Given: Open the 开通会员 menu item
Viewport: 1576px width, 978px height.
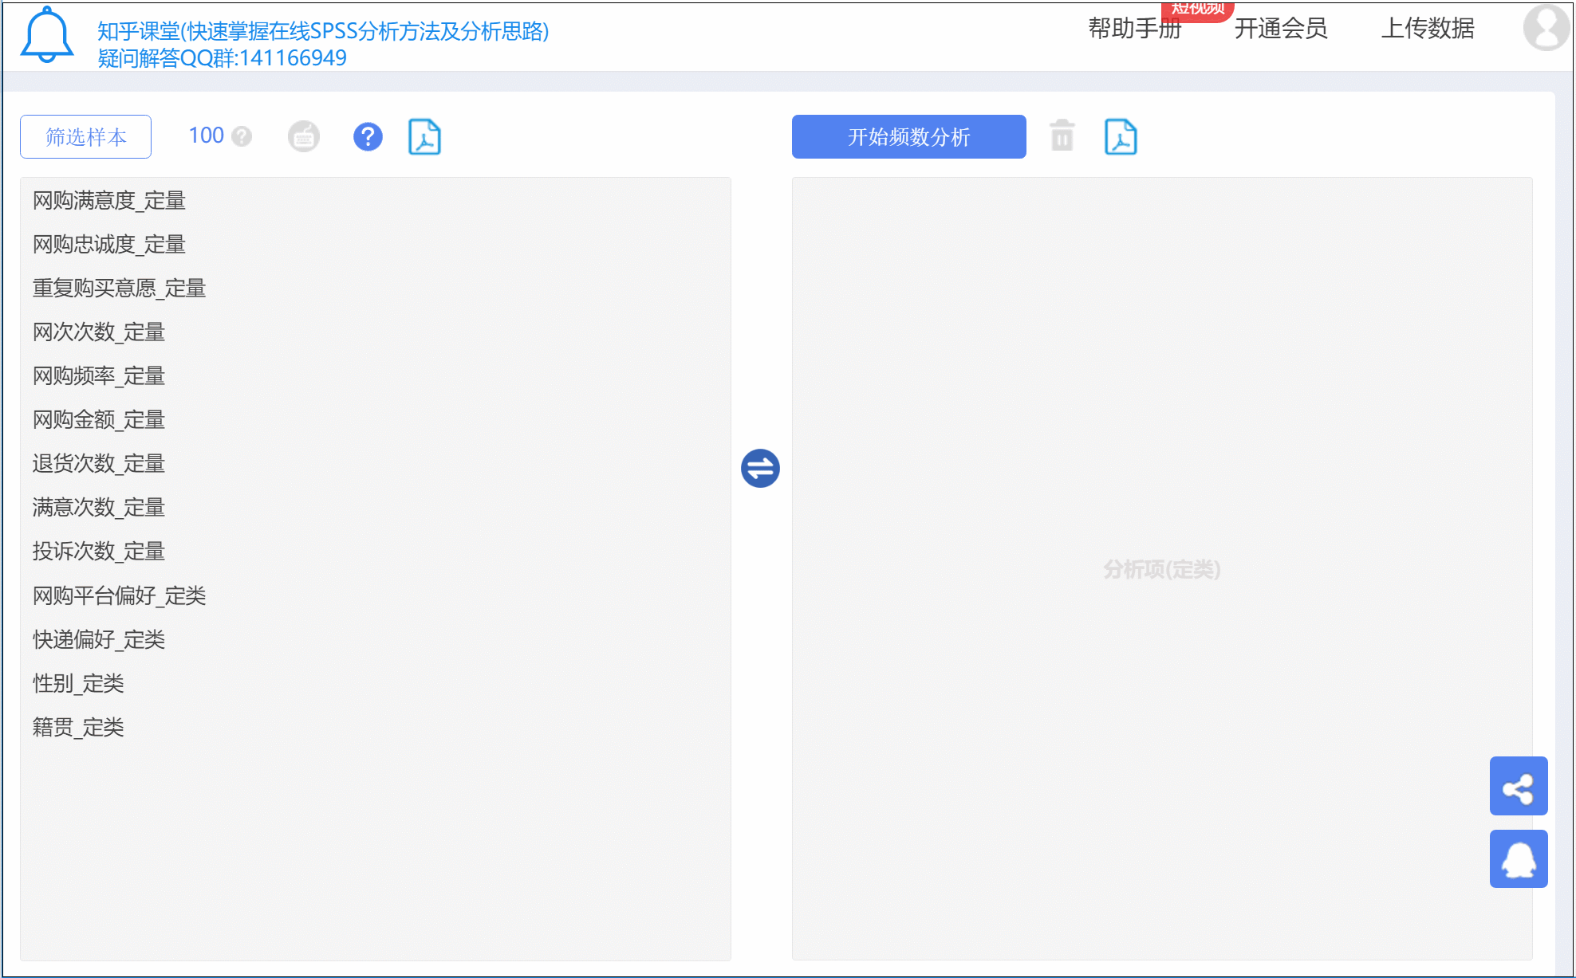Looking at the screenshot, I should (x=1280, y=29).
